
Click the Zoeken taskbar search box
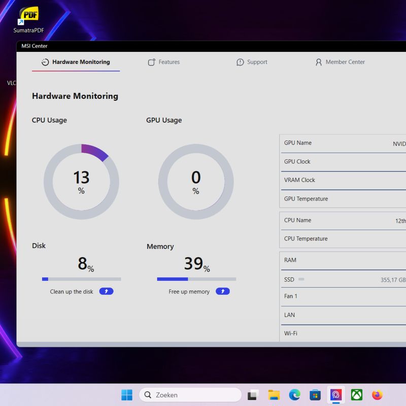[190, 395]
